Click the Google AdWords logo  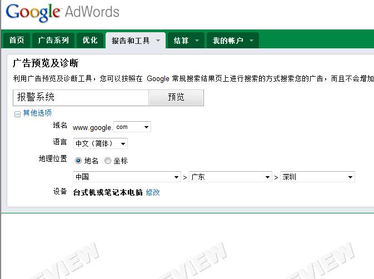point(62,12)
